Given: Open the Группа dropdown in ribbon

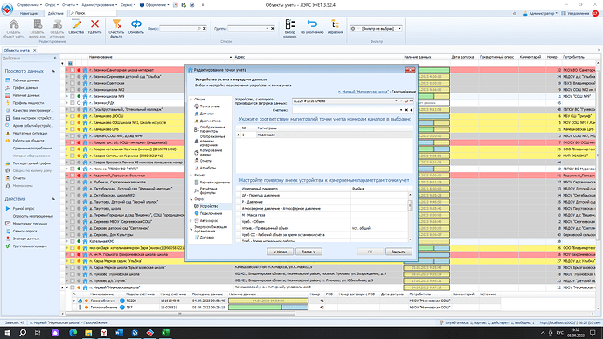Looking at the screenshot, I should [267, 29].
